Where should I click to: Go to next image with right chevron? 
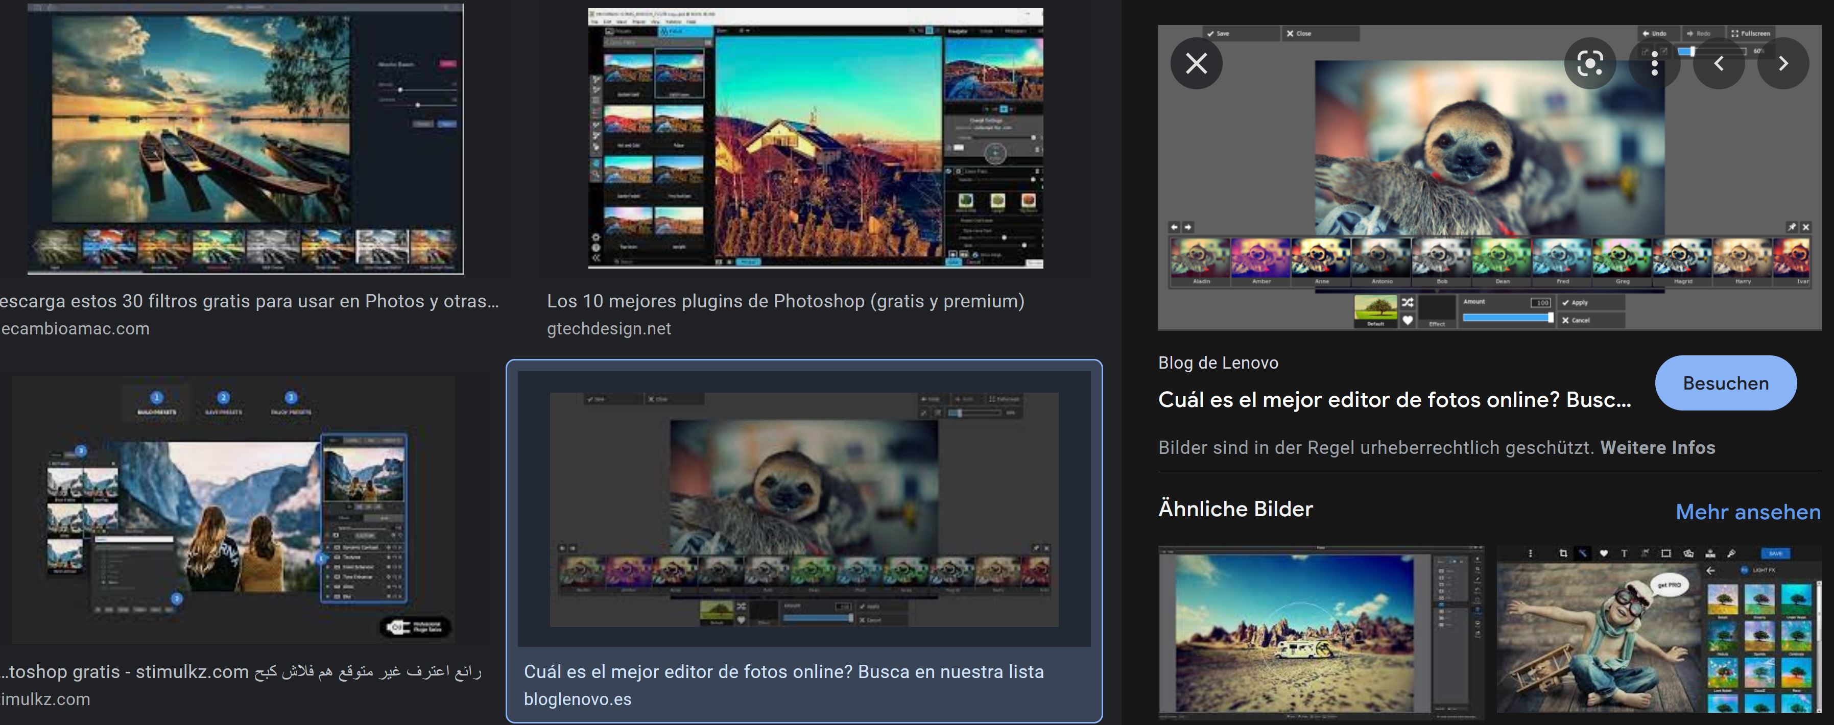point(1783,63)
